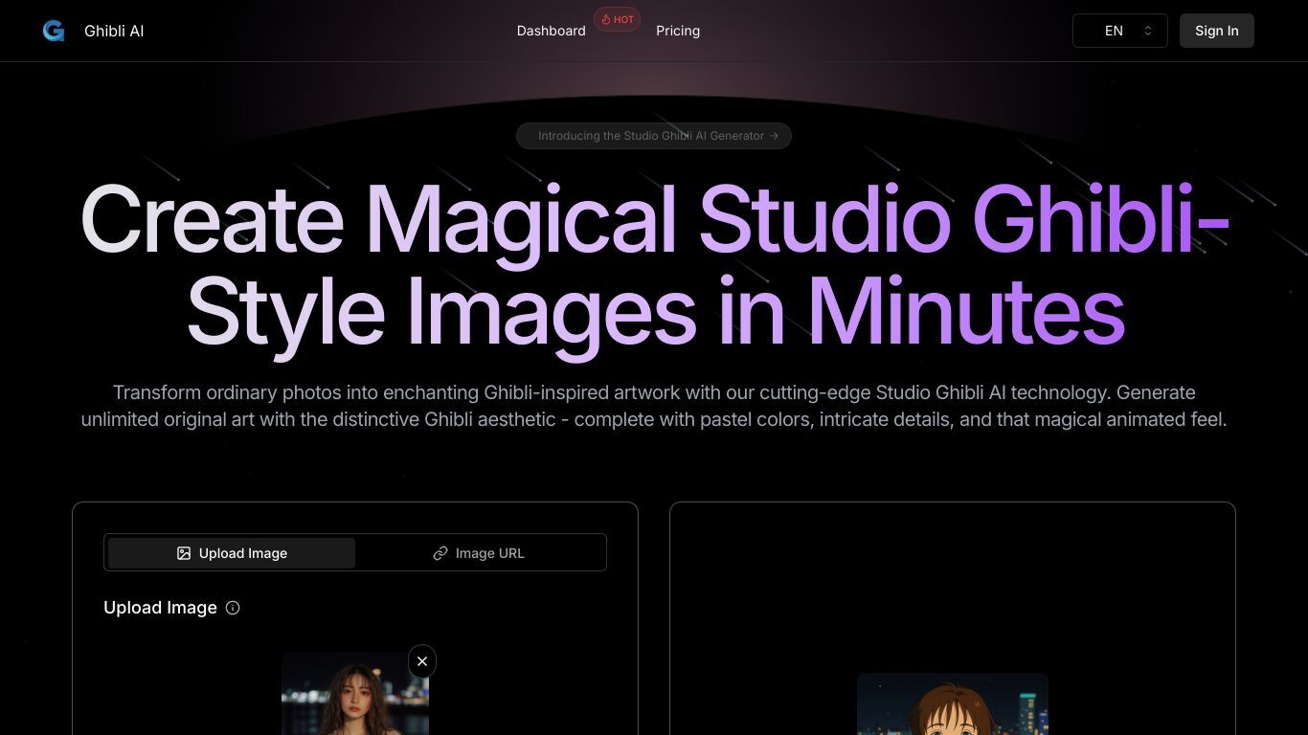
Task: Open the Introducing Studio Ghibli AI Generator banner
Action: (x=654, y=136)
